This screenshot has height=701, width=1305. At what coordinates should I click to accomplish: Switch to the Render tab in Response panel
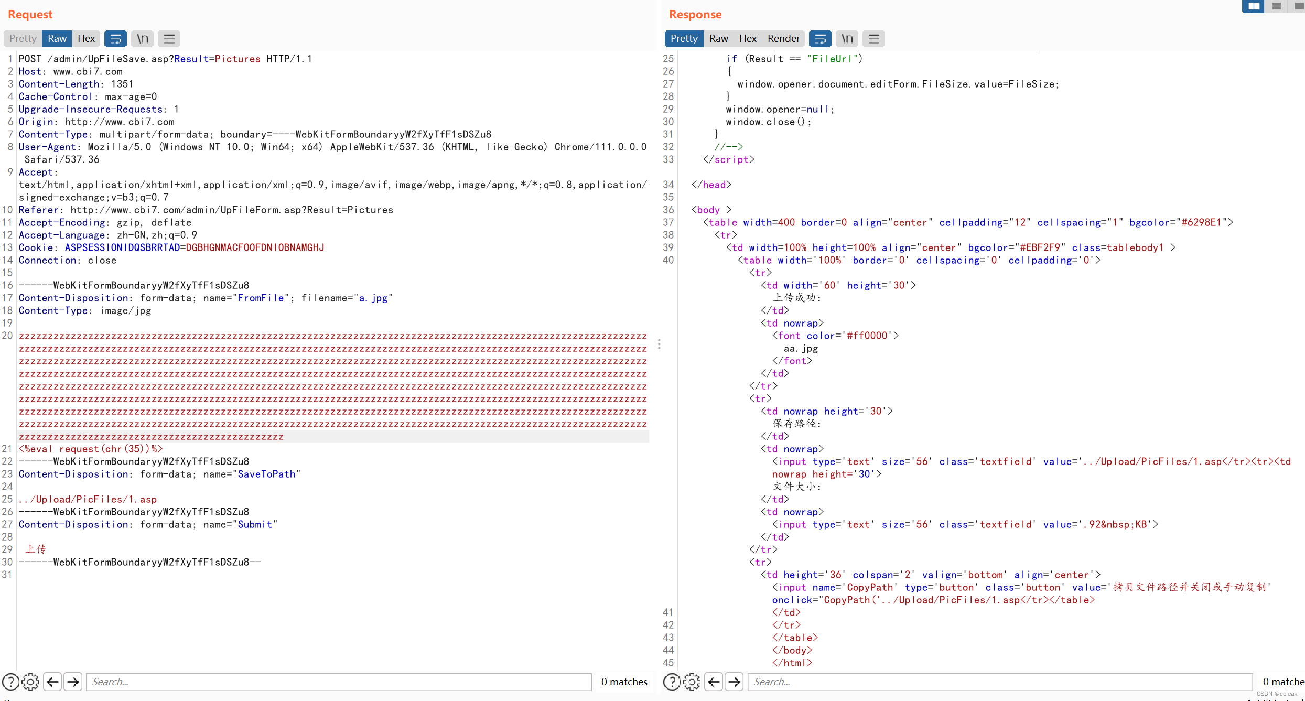(x=783, y=38)
